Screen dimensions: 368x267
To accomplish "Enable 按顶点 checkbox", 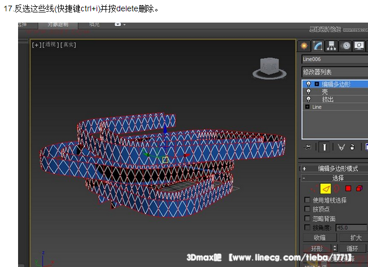I will (307, 209).
